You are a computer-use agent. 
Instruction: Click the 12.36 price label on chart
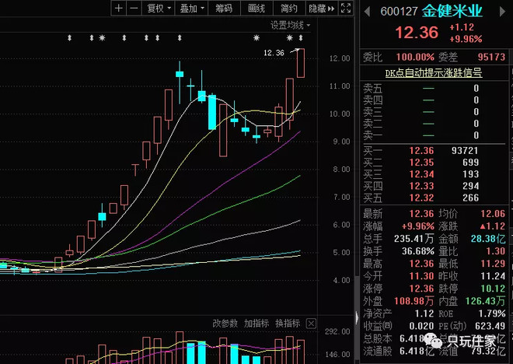coord(274,53)
